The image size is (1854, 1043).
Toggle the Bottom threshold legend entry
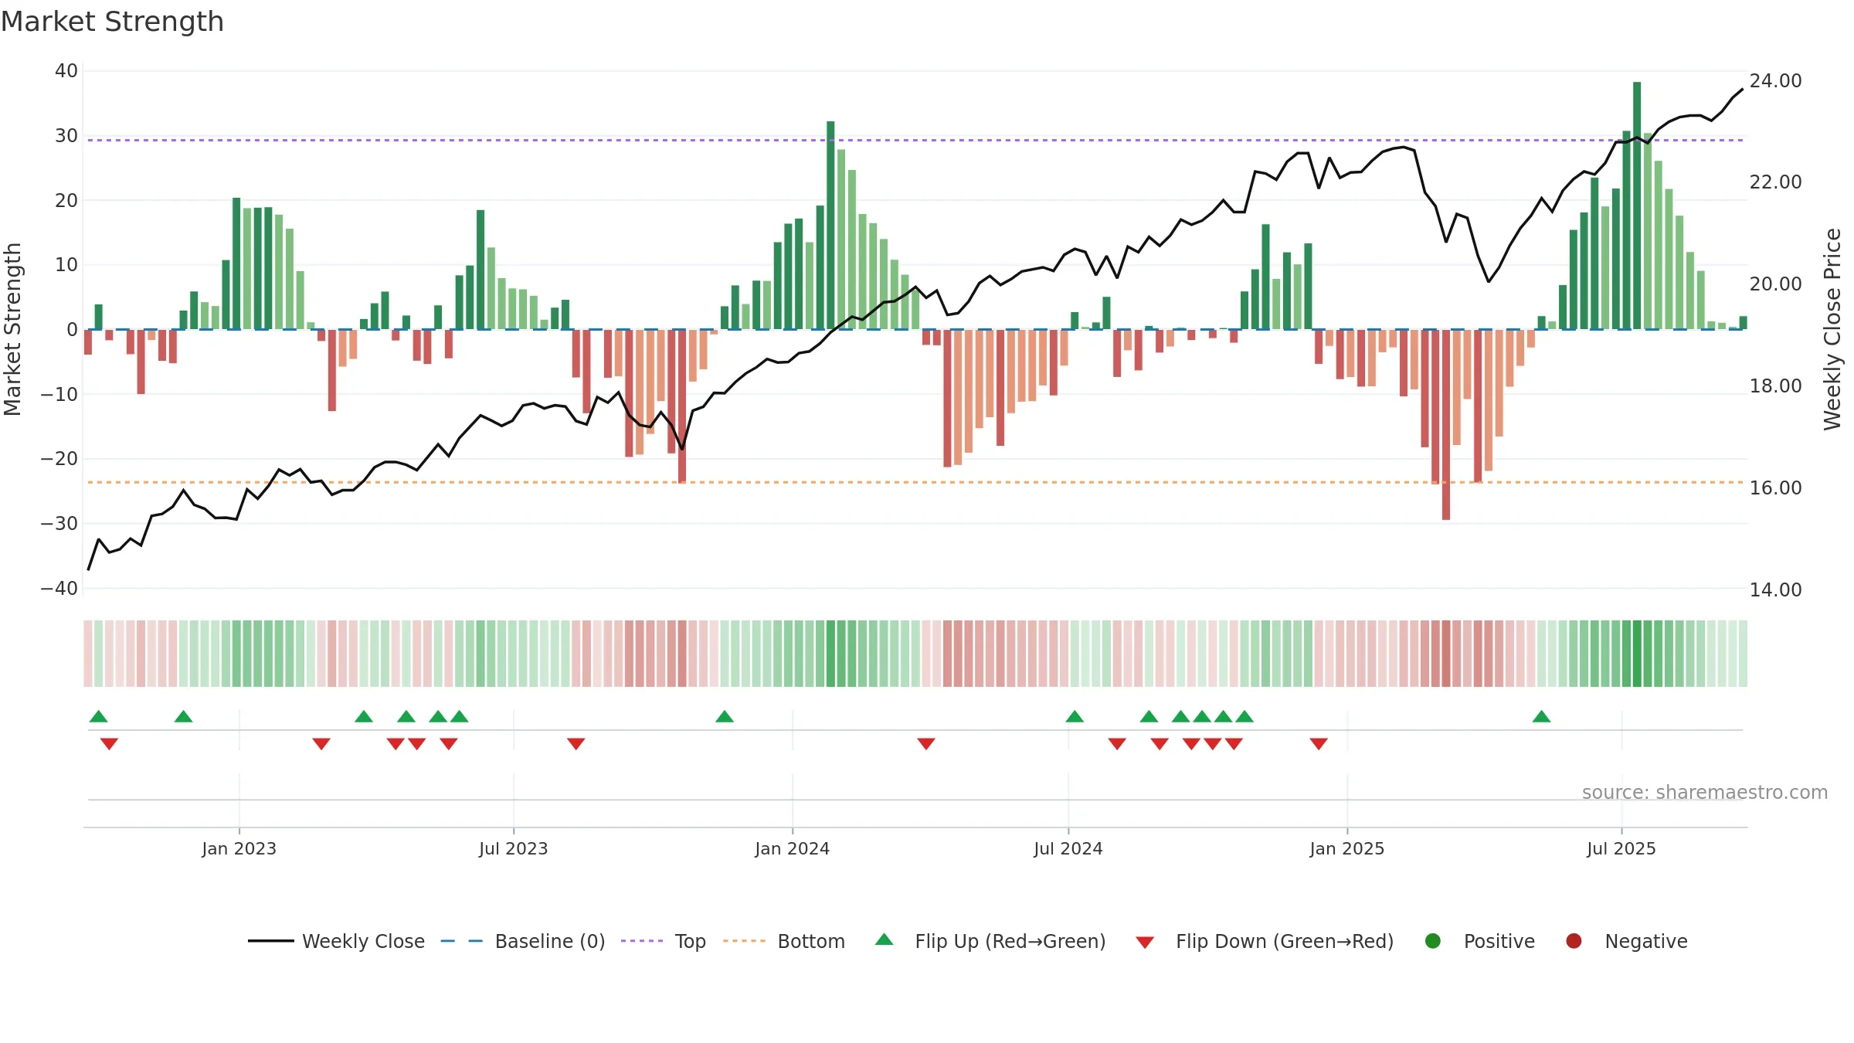tap(784, 941)
